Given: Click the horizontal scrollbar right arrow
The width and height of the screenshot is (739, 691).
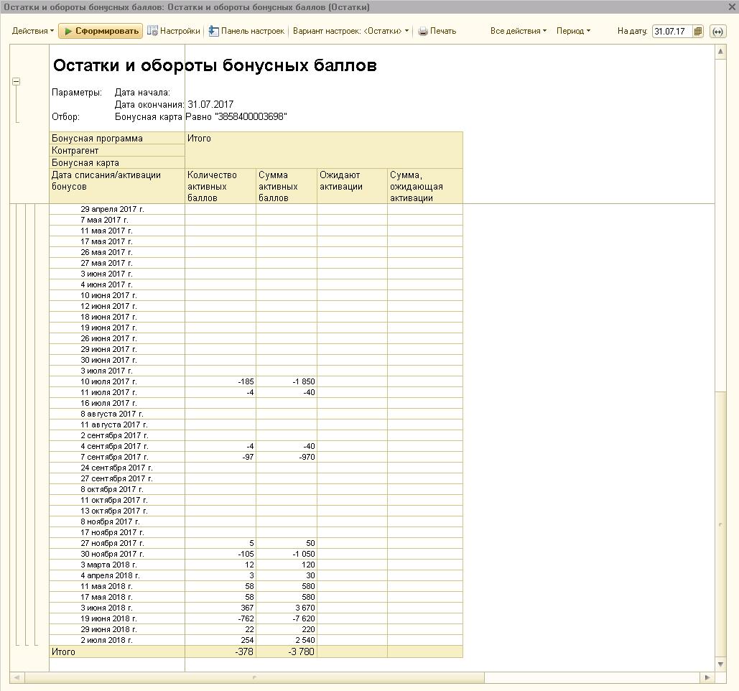Looking at the screenshot, I should click(707, 677).
